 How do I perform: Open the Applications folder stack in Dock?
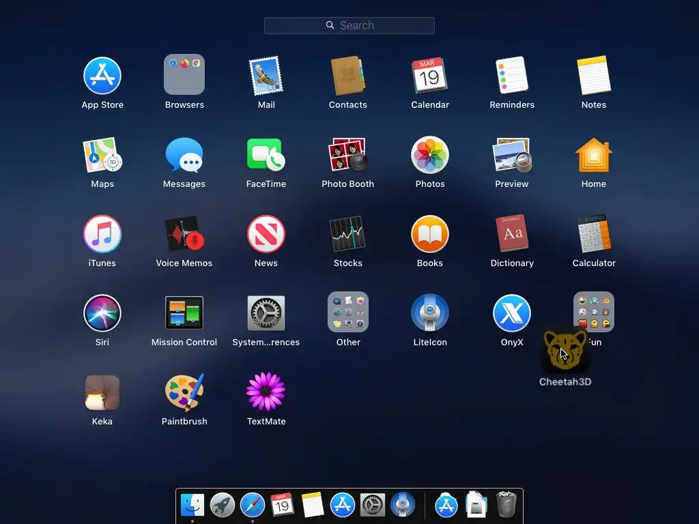(446, 506)
